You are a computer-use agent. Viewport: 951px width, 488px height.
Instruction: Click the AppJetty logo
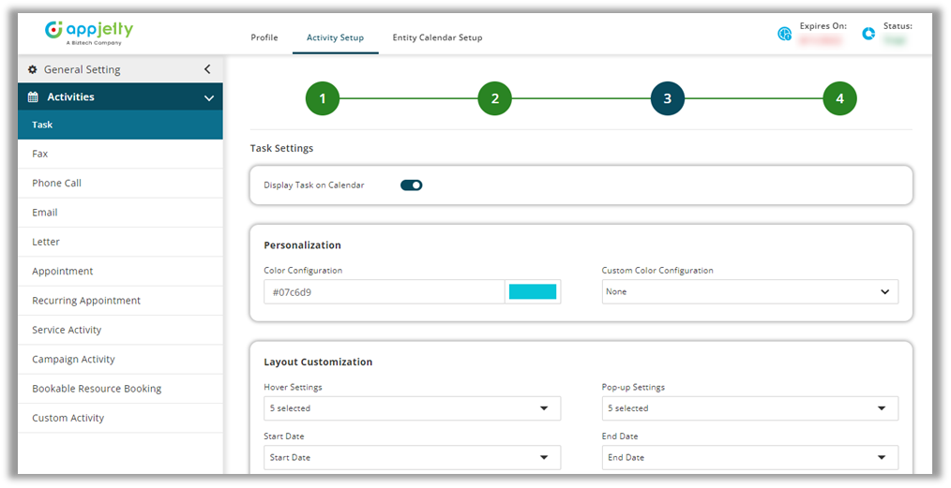point(89,32)
